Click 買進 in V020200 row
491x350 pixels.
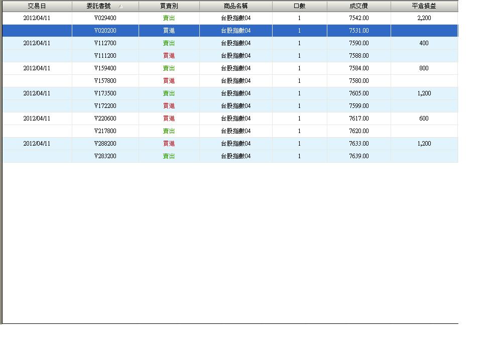169,31
